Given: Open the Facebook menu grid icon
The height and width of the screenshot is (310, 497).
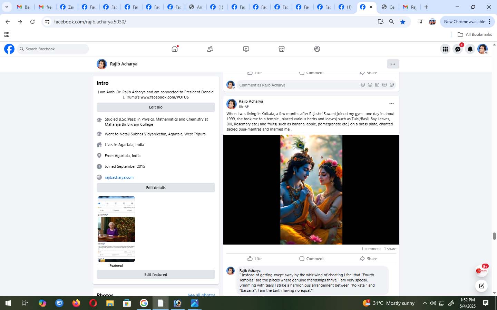Looking at the screenshot, I should pyautogui.click(x=445, y=49).
